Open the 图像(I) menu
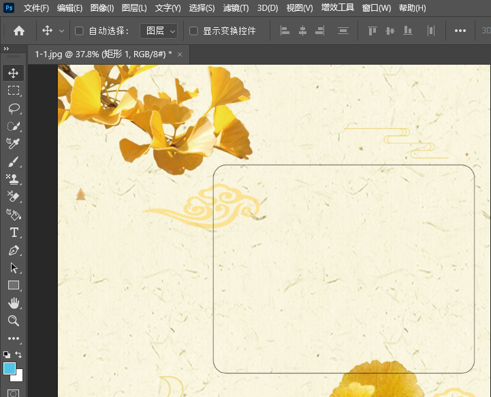 point(102,7)
